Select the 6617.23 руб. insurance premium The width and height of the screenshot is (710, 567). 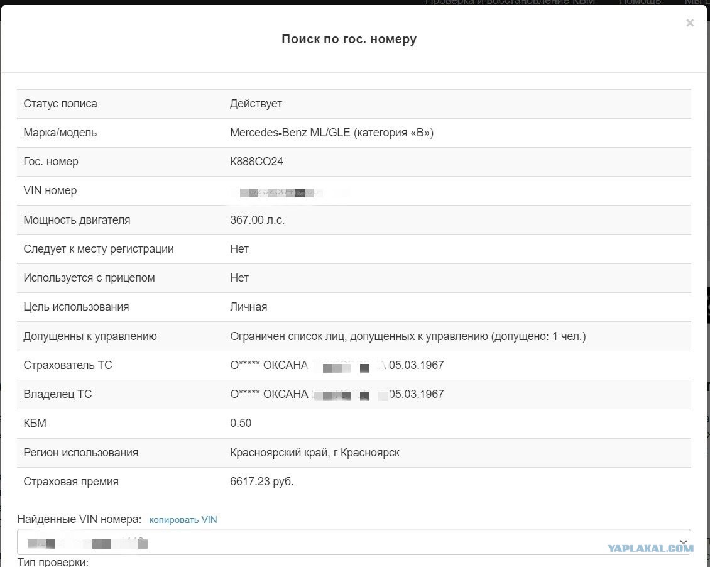click(x=262, y=482)
